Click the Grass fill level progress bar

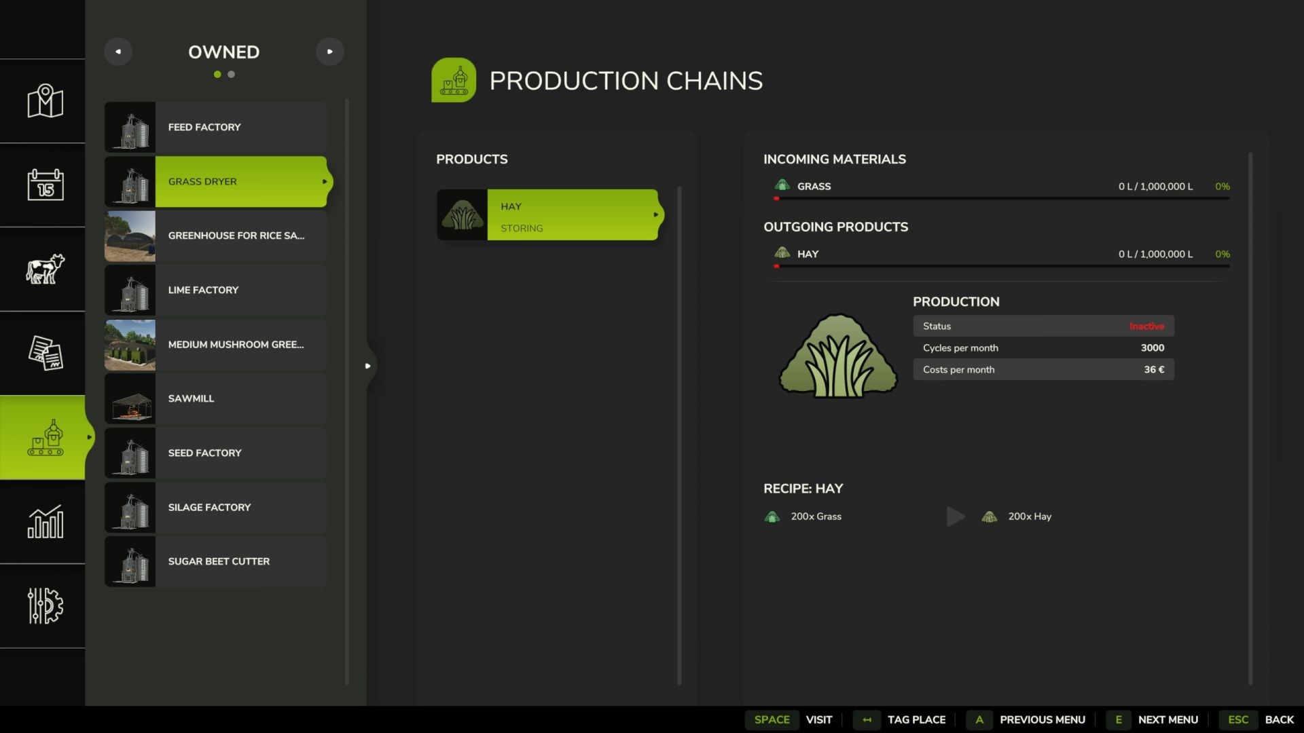point(1002,199)
